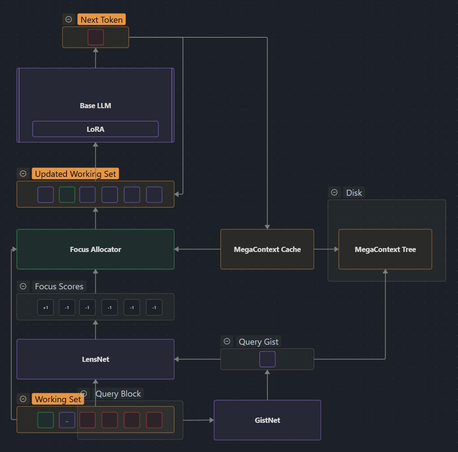This screenshot has width=458, height=452.
Task: Collapse the Next Token group
Action: (x=69, y=19)
